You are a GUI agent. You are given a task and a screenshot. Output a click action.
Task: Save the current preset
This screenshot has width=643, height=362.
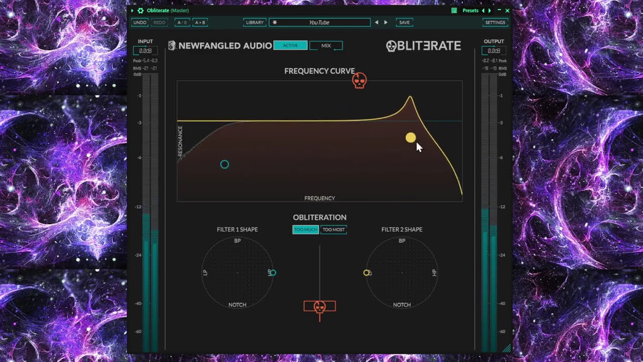click(404, 23)
